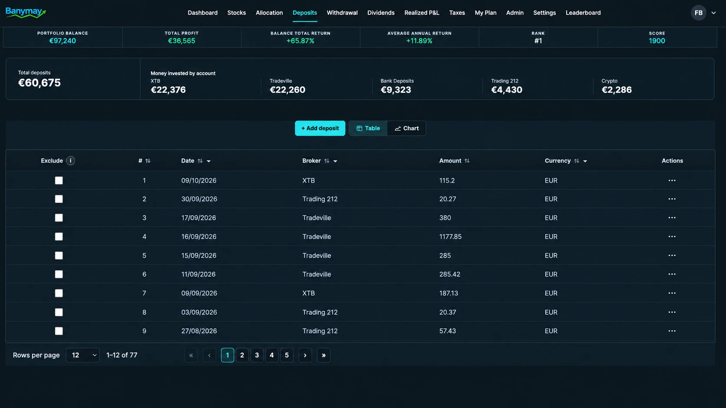
Task: Sort by the Currency column sort icon
Action: pos(577,161)
